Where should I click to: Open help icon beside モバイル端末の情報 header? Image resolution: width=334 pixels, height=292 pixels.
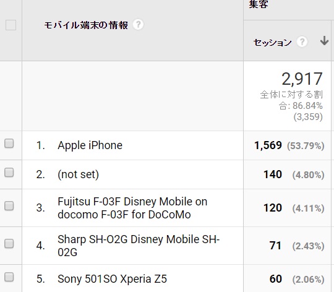(138, 25)
